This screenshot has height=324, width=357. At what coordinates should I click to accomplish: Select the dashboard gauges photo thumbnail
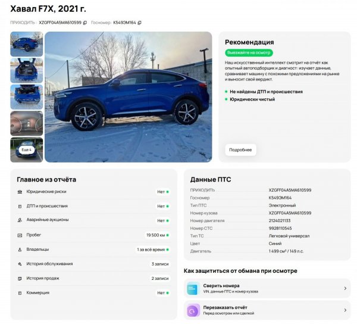point(27,123)
